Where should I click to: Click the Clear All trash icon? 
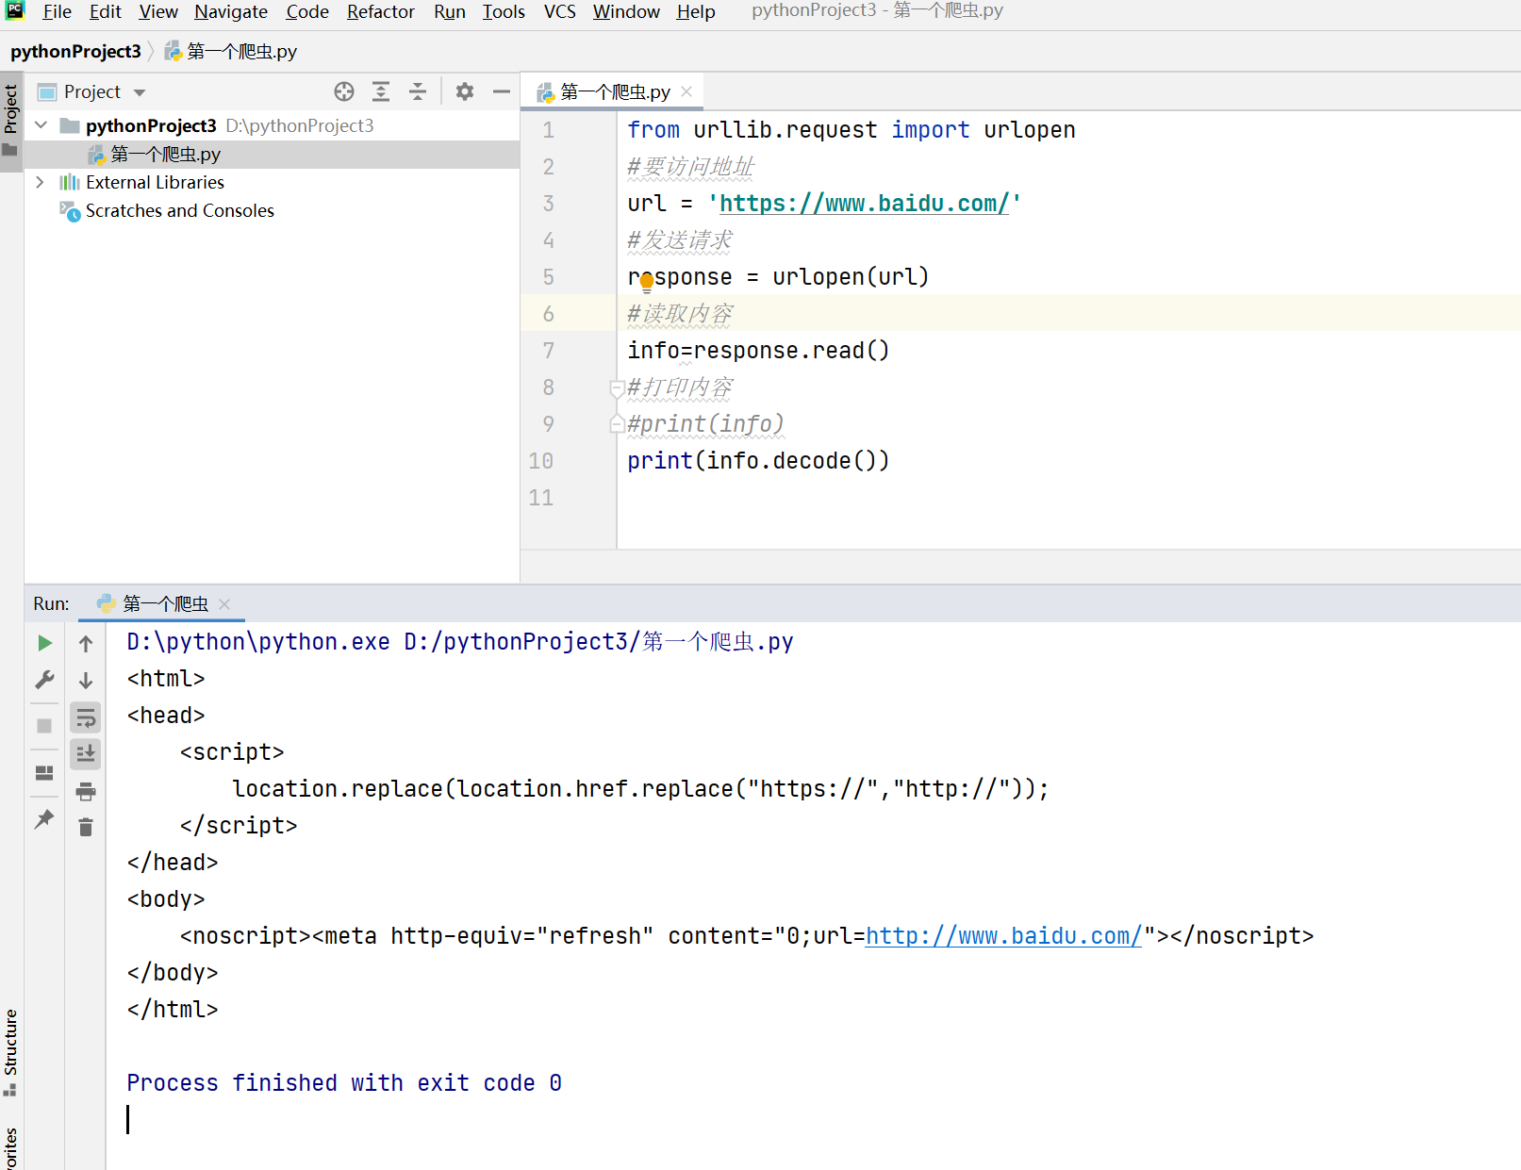[86, 827]
